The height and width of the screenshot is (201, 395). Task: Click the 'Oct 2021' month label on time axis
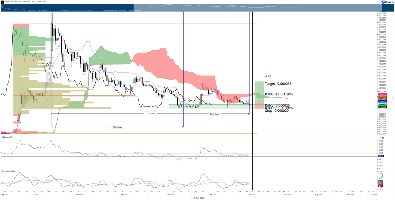[35, 195]
